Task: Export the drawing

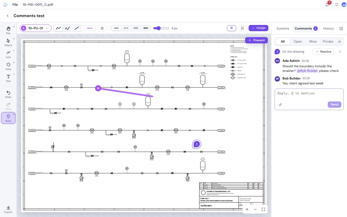Action: (x=8, y=209)
